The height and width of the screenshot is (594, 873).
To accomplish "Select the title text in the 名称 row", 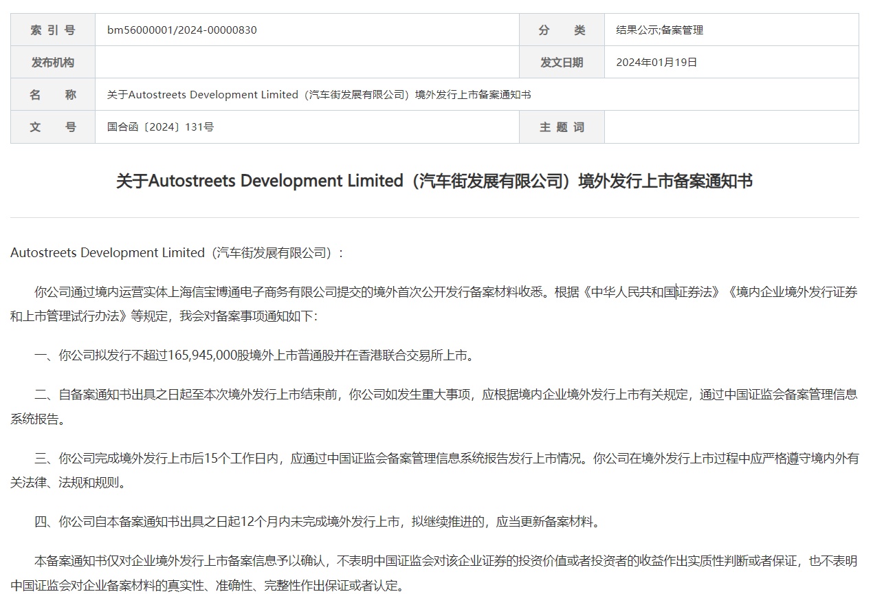I will pyautogui.click(x=319, y=95).
